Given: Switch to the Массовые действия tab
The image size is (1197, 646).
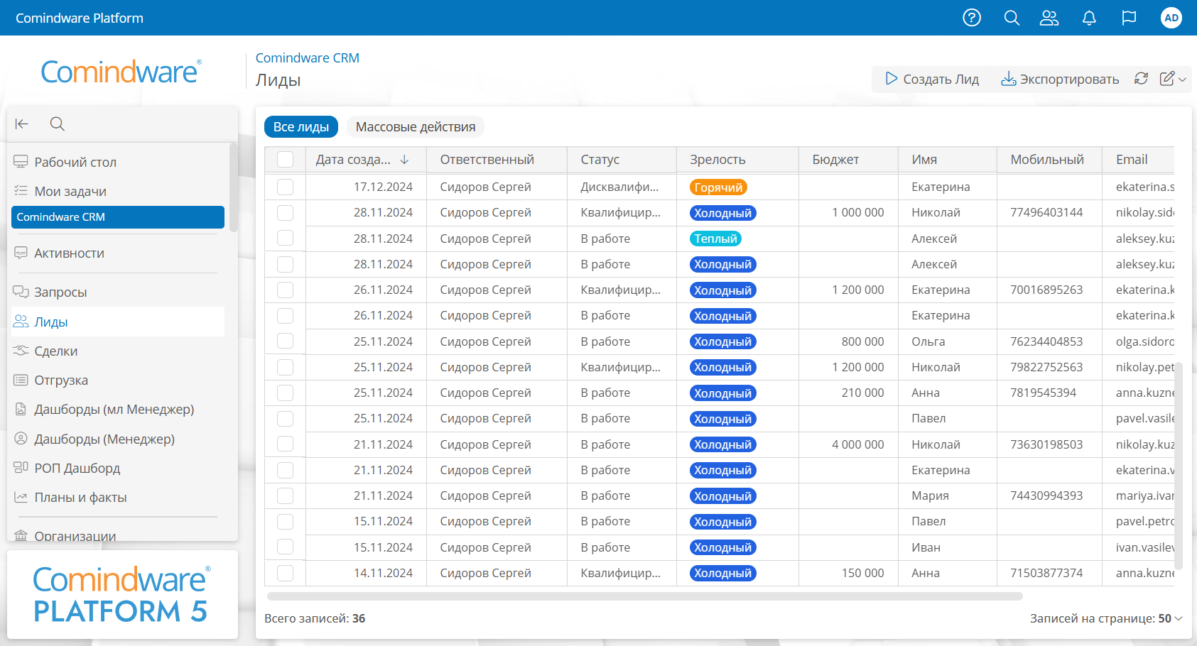Looking at the screenshot, I should point(416,127).
